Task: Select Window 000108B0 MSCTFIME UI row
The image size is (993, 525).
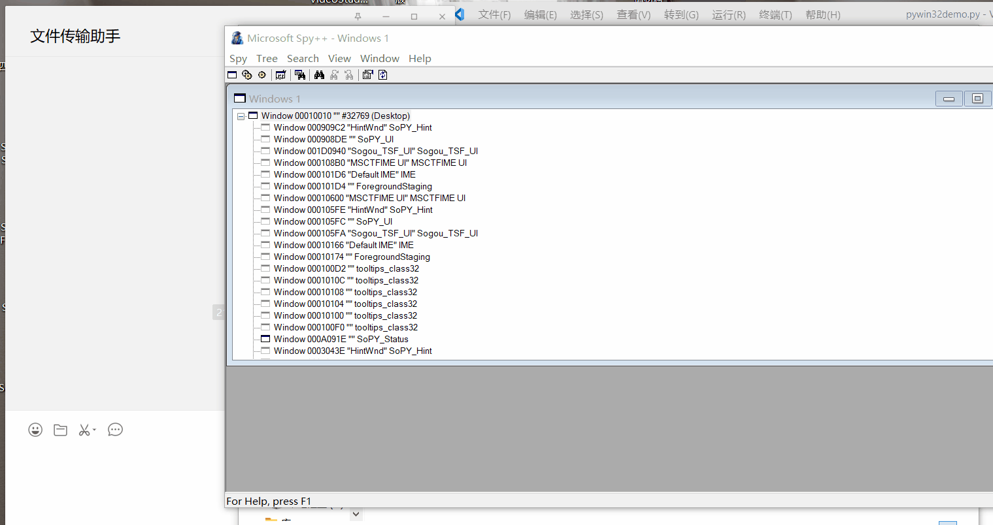Action: tap(370, 163)
